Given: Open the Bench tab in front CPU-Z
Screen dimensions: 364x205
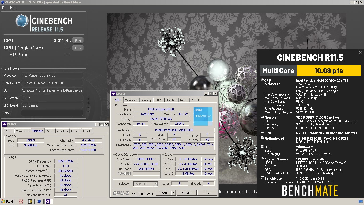Looking at the screenshot, I should point(184,100).
